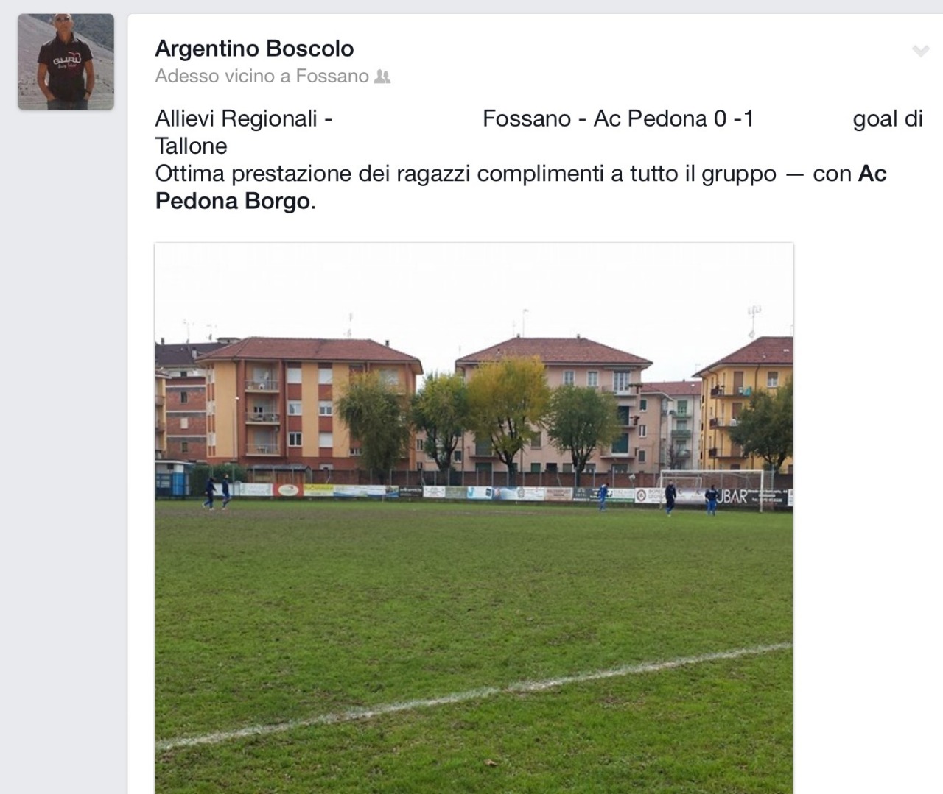Open the tagged page Ac Pedona Borgo
This screenshot has height=794, width=943.
521,187
